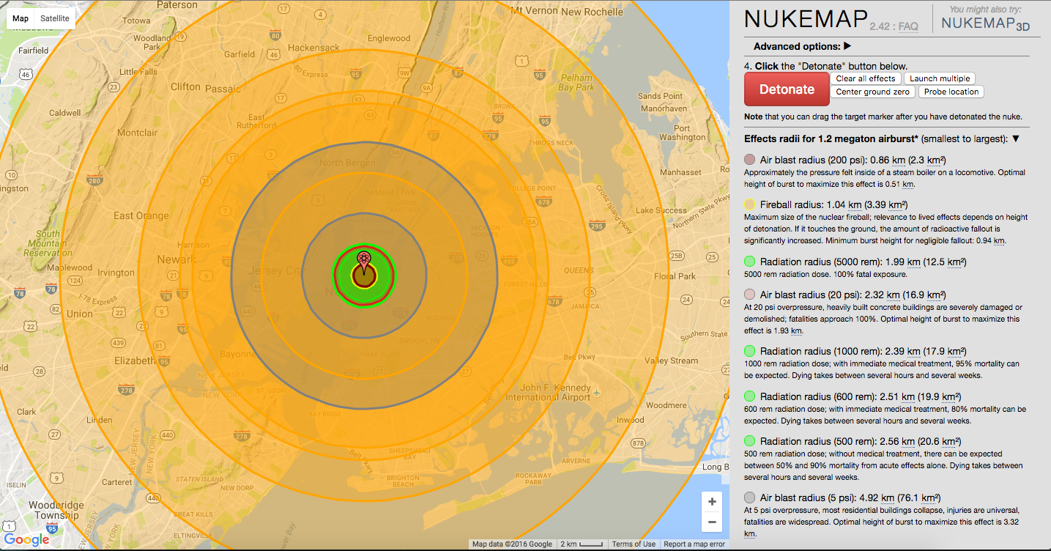Click the Montclair map label
This screenshot has height=551, width=1051.
(x=137, y=133)
